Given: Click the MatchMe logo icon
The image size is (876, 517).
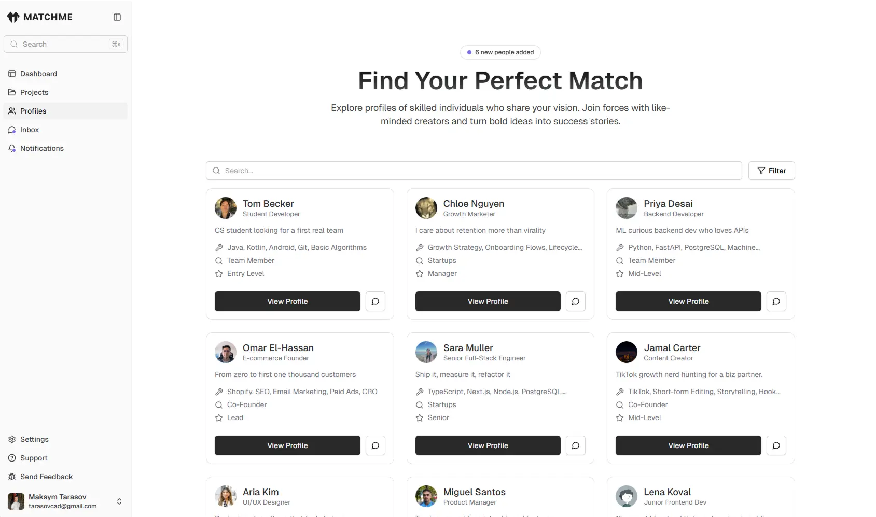Looking at the screenshot, I should click(x=13, y=17).
